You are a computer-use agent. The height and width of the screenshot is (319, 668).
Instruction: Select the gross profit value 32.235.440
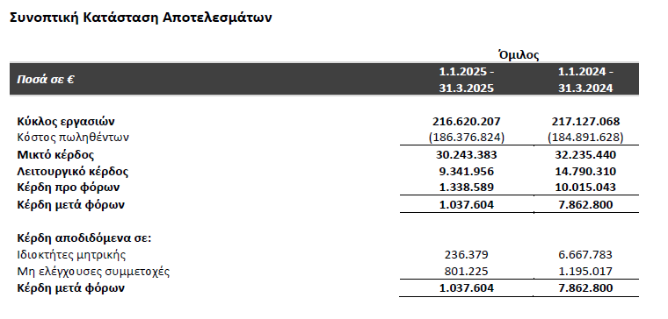click(585, 154)
